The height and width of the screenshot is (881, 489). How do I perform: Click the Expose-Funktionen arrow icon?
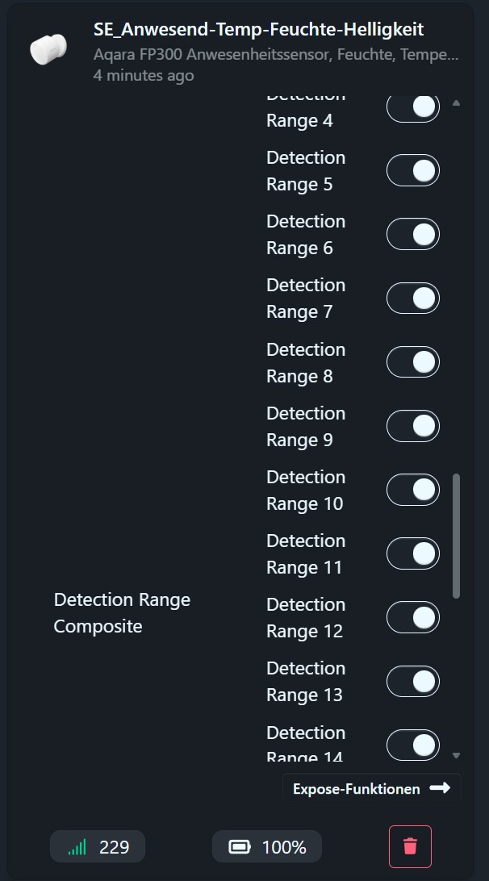(x=440, y=788)
